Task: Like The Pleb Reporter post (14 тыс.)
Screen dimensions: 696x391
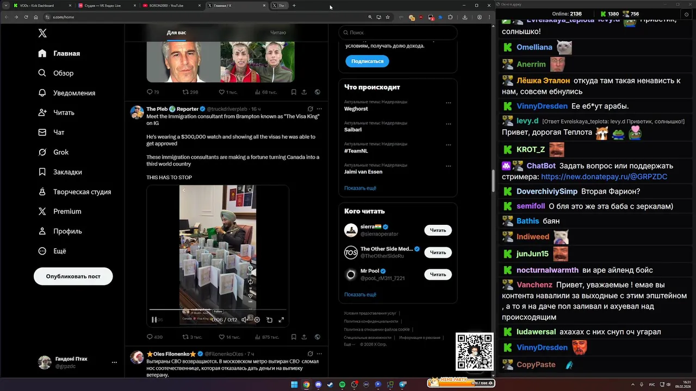Action: pos(229,337)
